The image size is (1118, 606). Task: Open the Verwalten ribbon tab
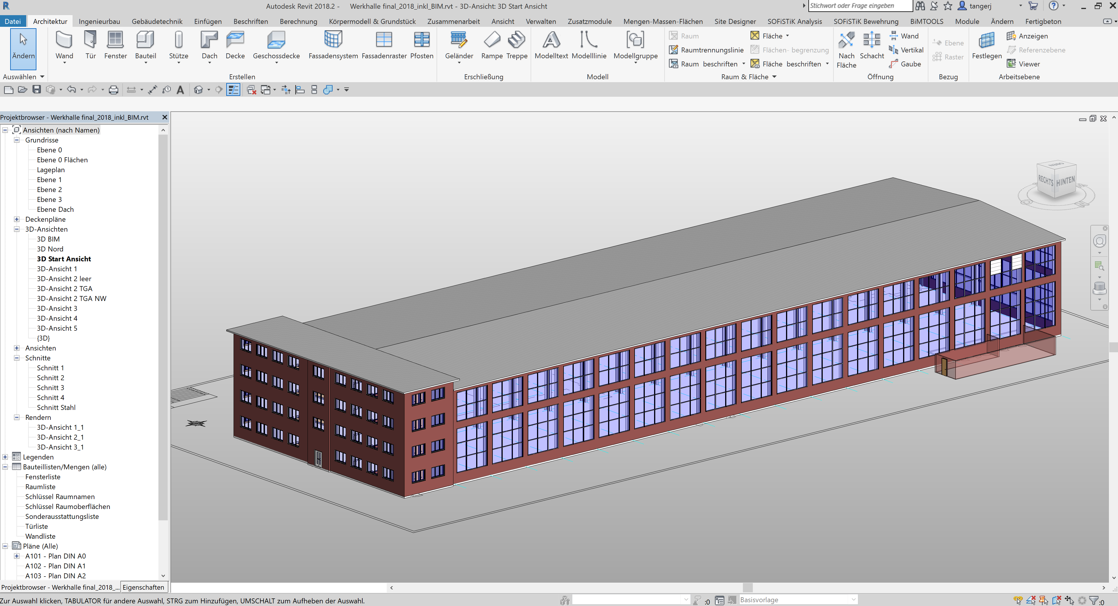[x=541, y=21]
